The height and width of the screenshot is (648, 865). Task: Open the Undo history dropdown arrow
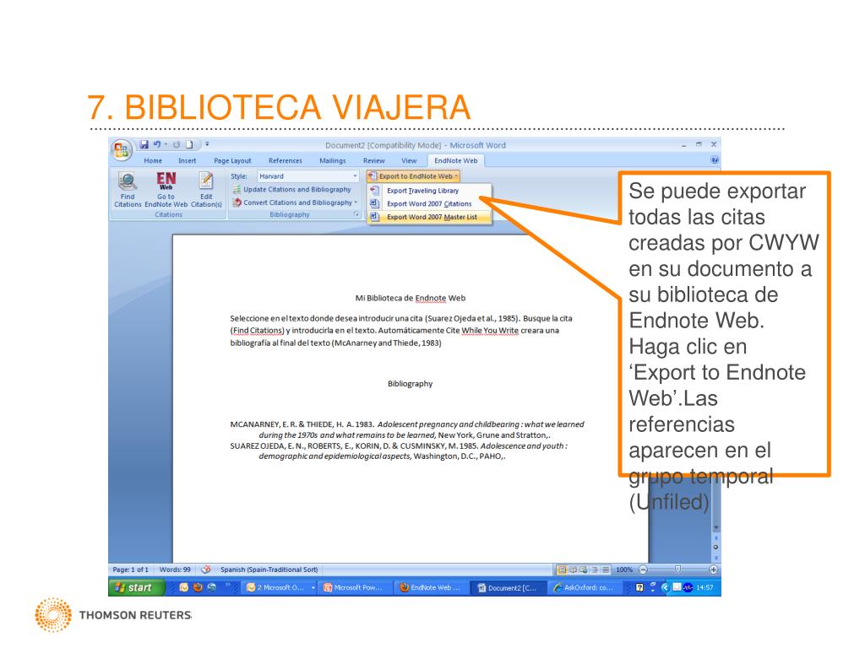(166, 144)
